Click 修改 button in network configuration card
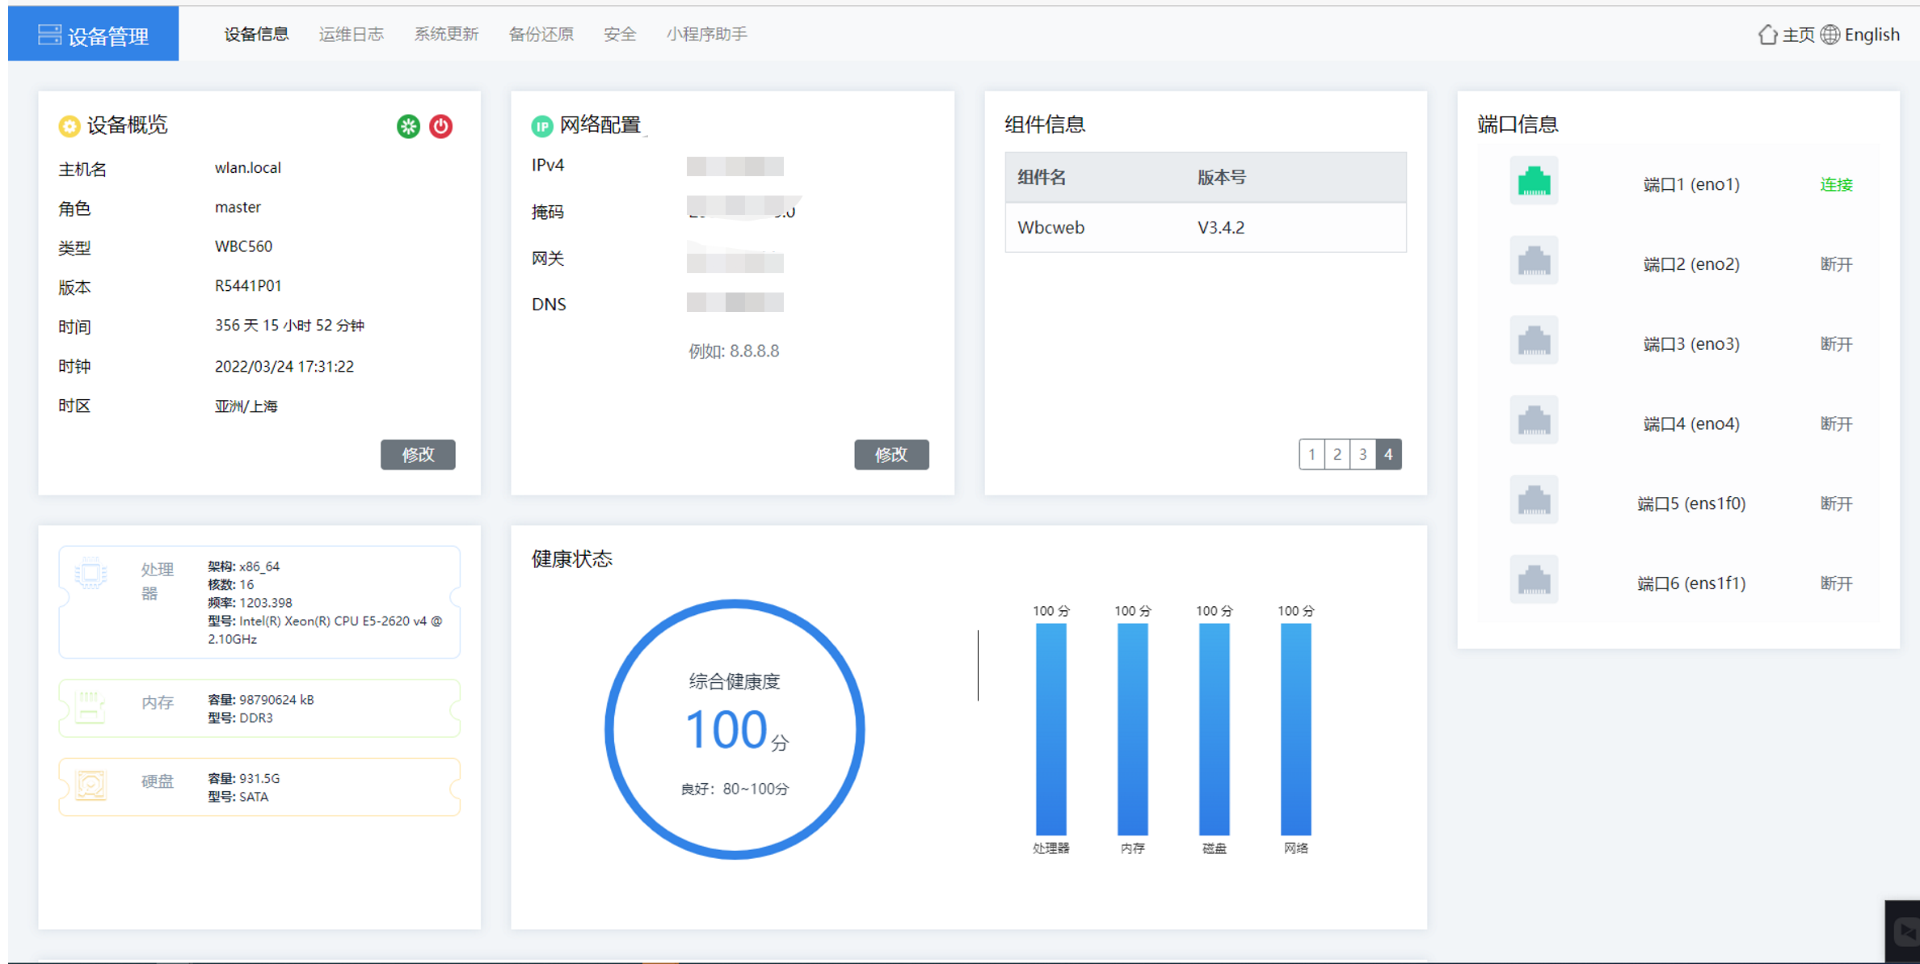 pyautogui.click(x=891, y=454)
